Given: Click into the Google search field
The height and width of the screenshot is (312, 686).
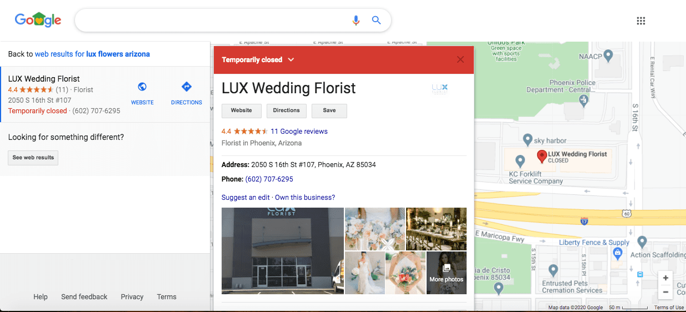Looking at the screenshot, I should [214, 21].
